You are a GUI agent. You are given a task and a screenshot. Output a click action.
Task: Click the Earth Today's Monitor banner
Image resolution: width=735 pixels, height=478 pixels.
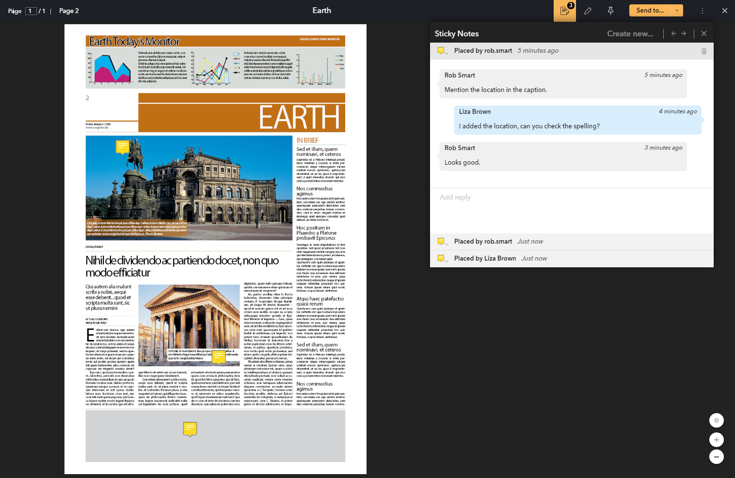215,41
